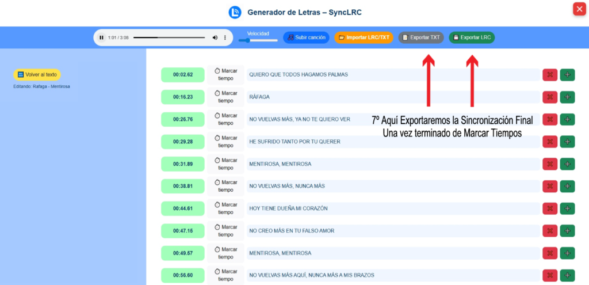Select the 00:26.76 timestamp
The image size is (589, 285).
183,119
